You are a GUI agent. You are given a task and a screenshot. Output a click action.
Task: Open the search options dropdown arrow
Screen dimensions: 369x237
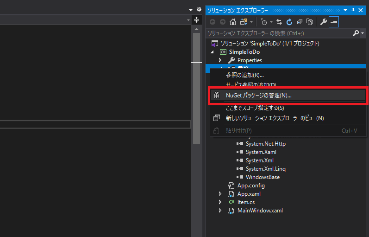[x=362, y=33]
